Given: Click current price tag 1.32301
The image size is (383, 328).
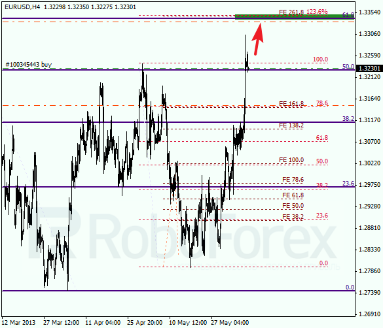Looking at the screenshot, I should pos(369,68).
